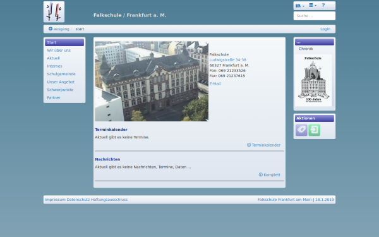This screenshot has height=237, width=379.
Task: Open Wir über uns menu item
Action: click(x=59, y=51)
